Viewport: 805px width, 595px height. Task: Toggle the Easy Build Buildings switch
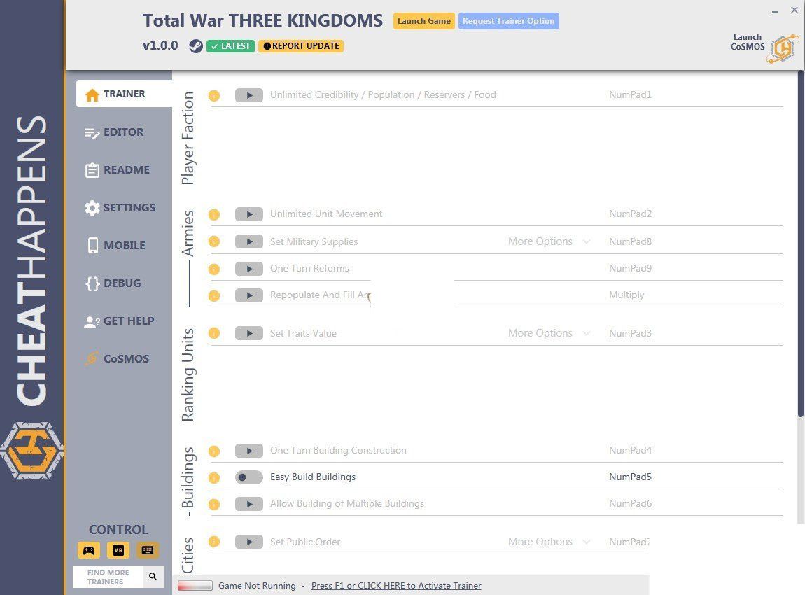point(249,477)
